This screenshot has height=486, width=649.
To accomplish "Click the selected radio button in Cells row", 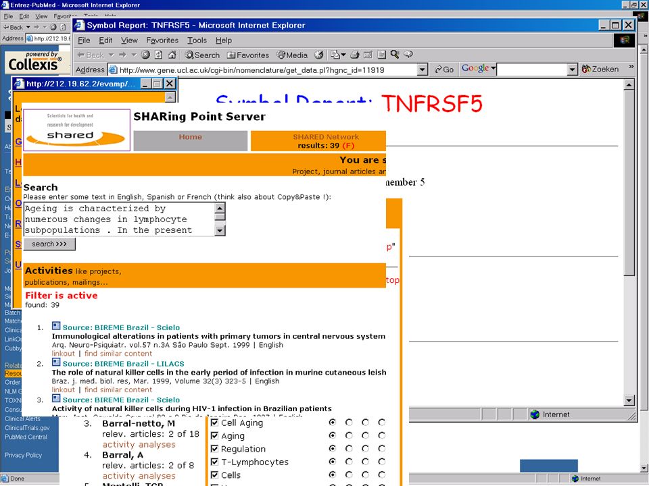I will tap(333, 475).
